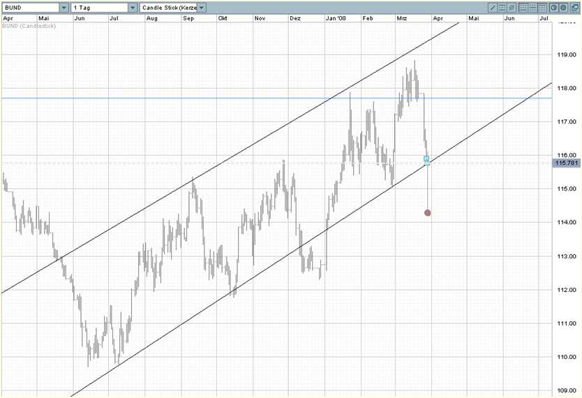The image size is (582, 398).
Task: Toggle the fully filled circle display icon
Action: [x=563, y=8]
